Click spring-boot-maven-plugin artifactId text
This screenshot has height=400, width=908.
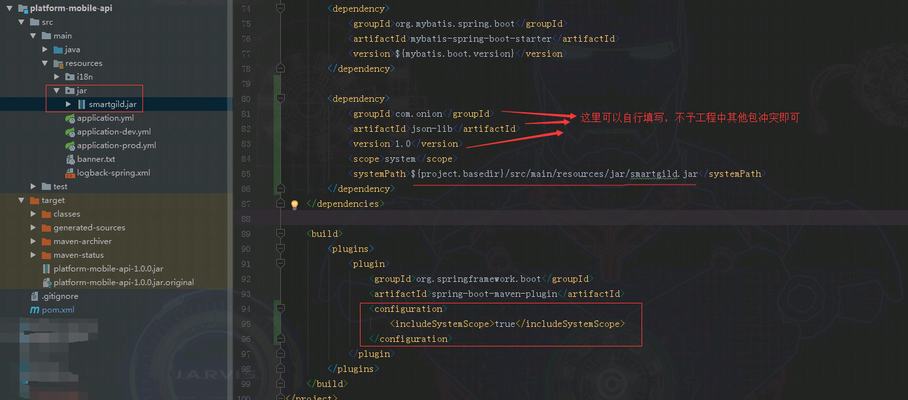pyautogui.click(x=495, y=294)
